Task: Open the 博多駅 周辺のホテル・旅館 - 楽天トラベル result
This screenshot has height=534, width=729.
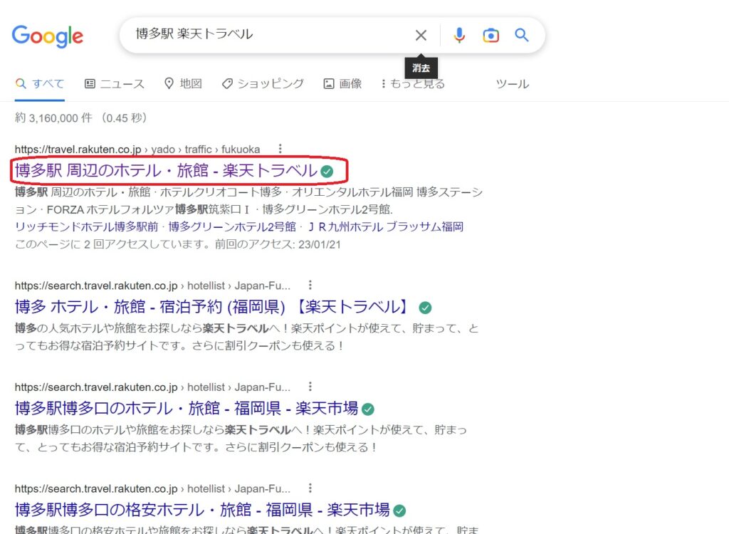Action: point(166,171)
